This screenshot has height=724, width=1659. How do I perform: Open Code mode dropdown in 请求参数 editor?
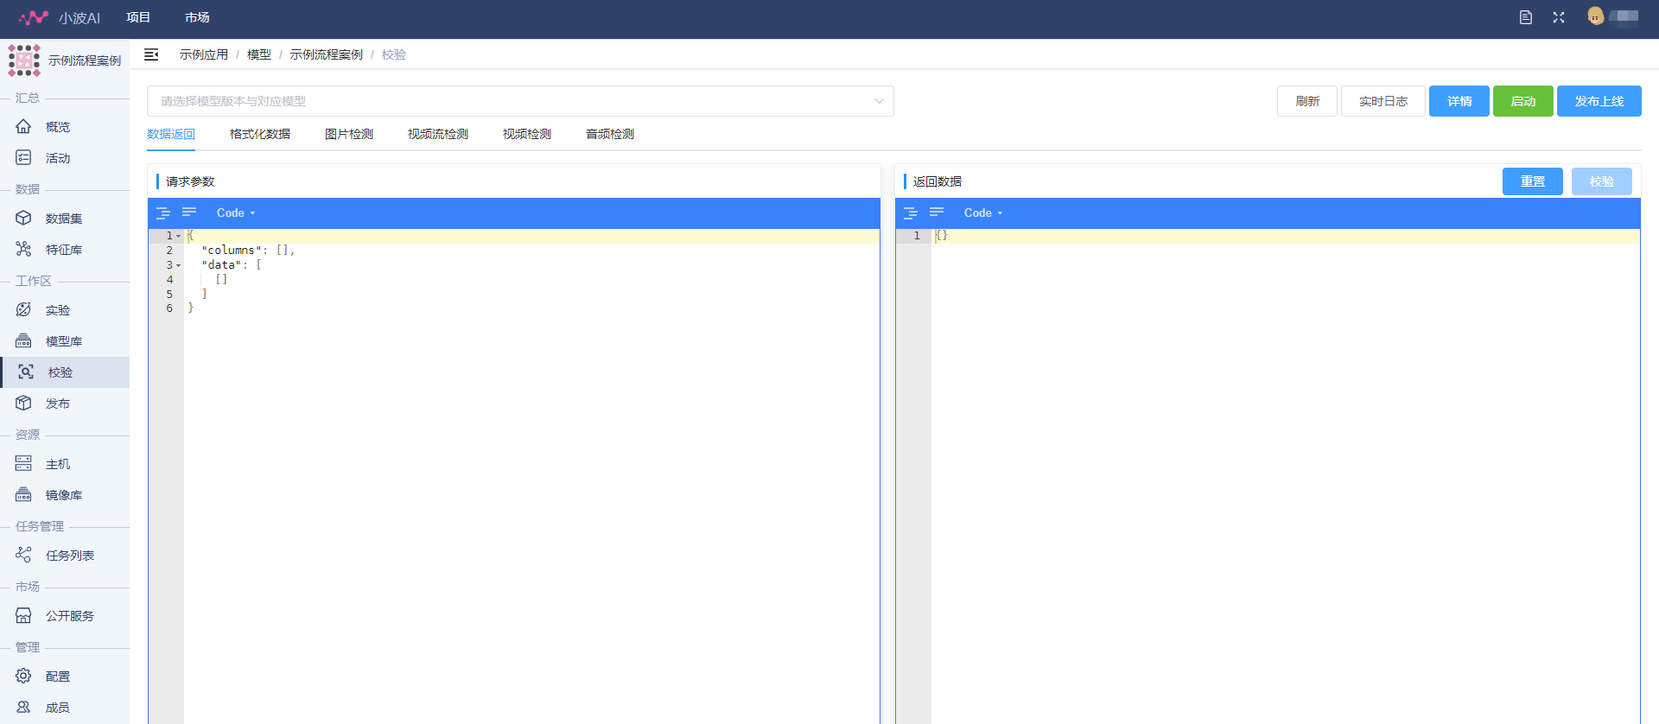pyautogui.click(x=236, y=213)
